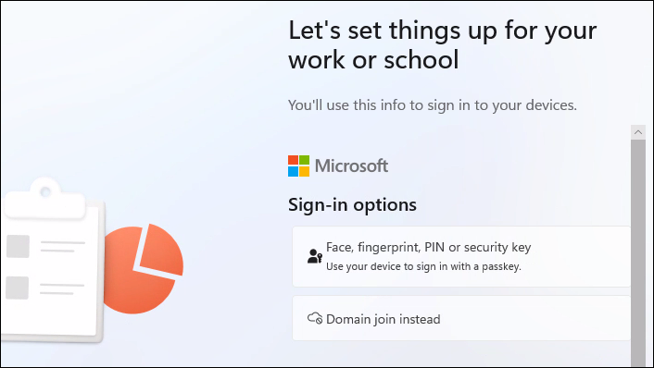Viewport: 654px width, 368px height.
Task: Click the "You'll use this info" subtitle text
Action: tap(433, 104)
